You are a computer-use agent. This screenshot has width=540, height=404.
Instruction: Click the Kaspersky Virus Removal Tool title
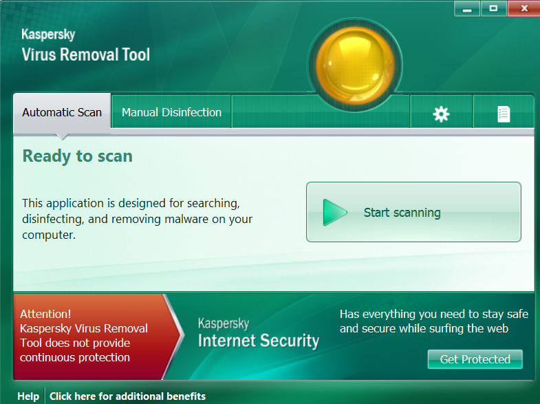coord(86,45)
